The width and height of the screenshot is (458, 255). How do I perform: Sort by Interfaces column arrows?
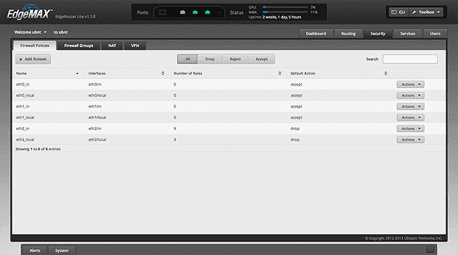[x=163, y=73]
